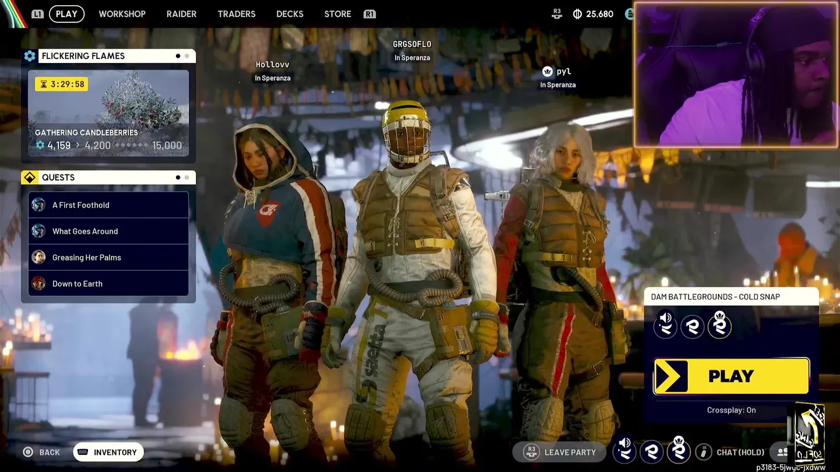This screenshot has width=840, height=472.
Task: Click Chat (Hold) label
Action: [x=740, y=452]
